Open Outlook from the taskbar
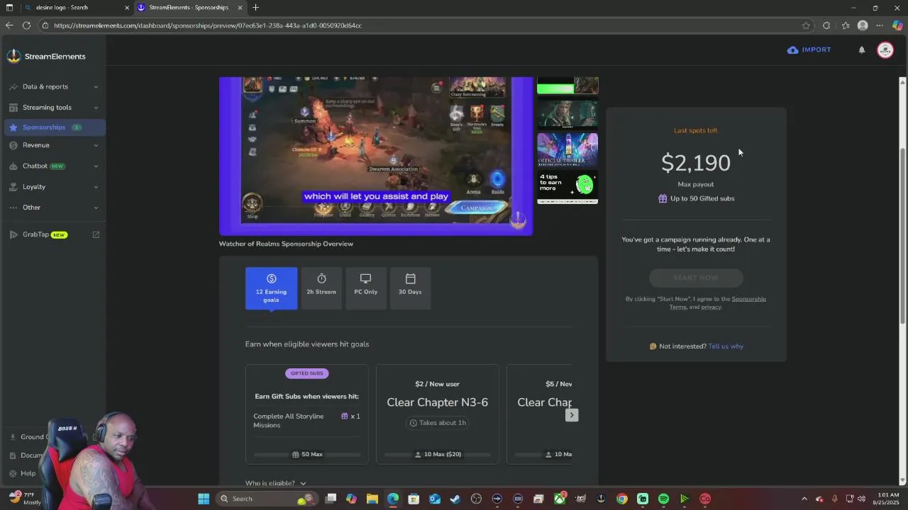The width and height of the screenshot is (908, 510). click(435, 499)
